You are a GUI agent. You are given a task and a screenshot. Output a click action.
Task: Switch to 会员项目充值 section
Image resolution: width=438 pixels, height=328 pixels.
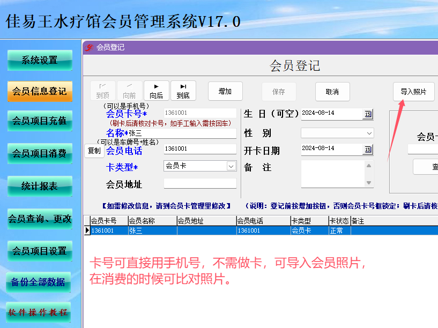tap(40, 121)
